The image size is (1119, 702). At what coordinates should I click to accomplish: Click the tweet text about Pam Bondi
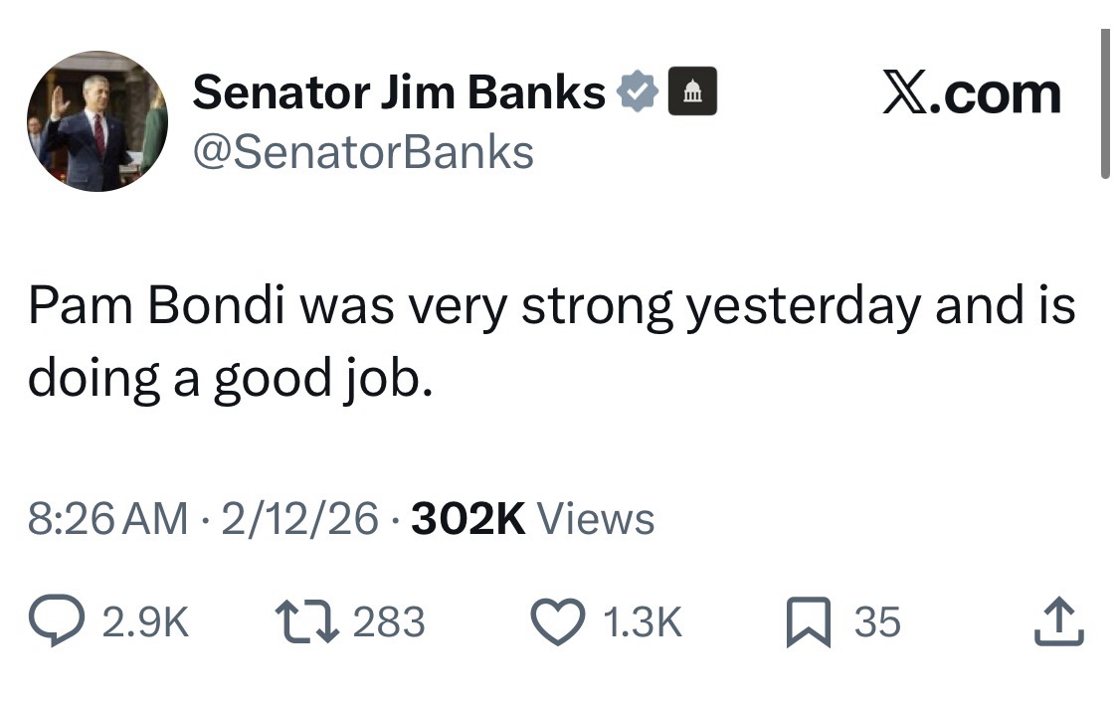click(x=550, y=341)
